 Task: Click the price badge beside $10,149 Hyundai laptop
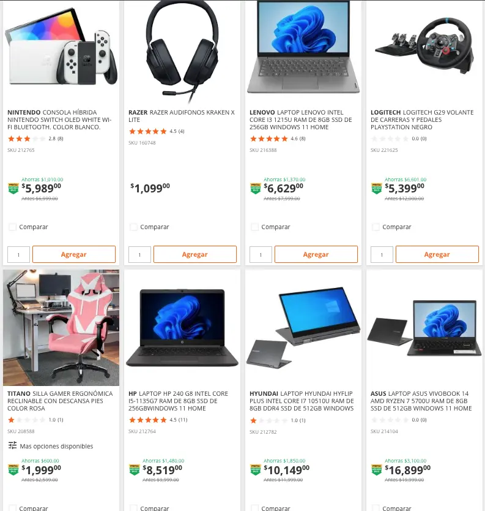click(x=256, y=469)
